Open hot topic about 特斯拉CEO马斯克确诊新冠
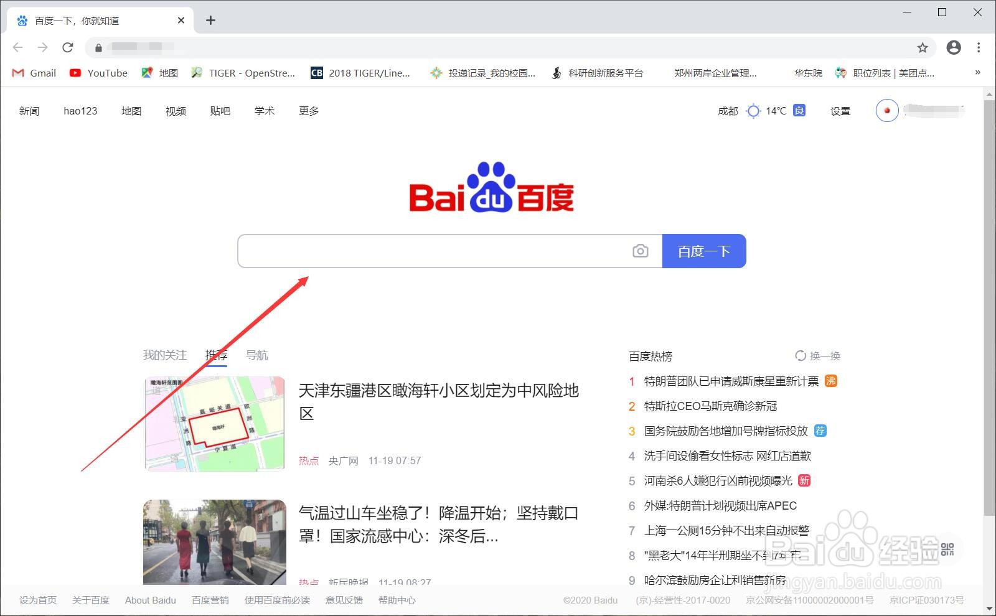The width and height of the screenshot is (996, 616). click(x=710, y=406)
